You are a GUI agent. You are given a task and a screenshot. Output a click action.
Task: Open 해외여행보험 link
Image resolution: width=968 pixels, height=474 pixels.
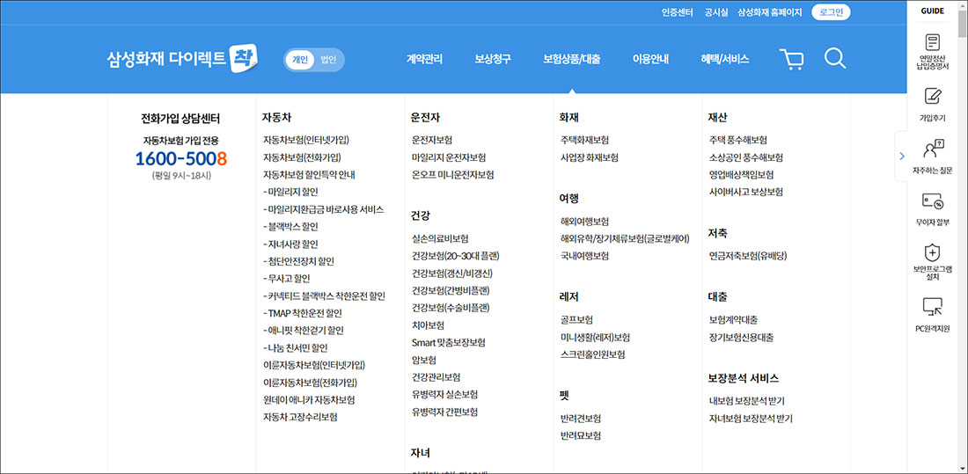click(584, 221)
